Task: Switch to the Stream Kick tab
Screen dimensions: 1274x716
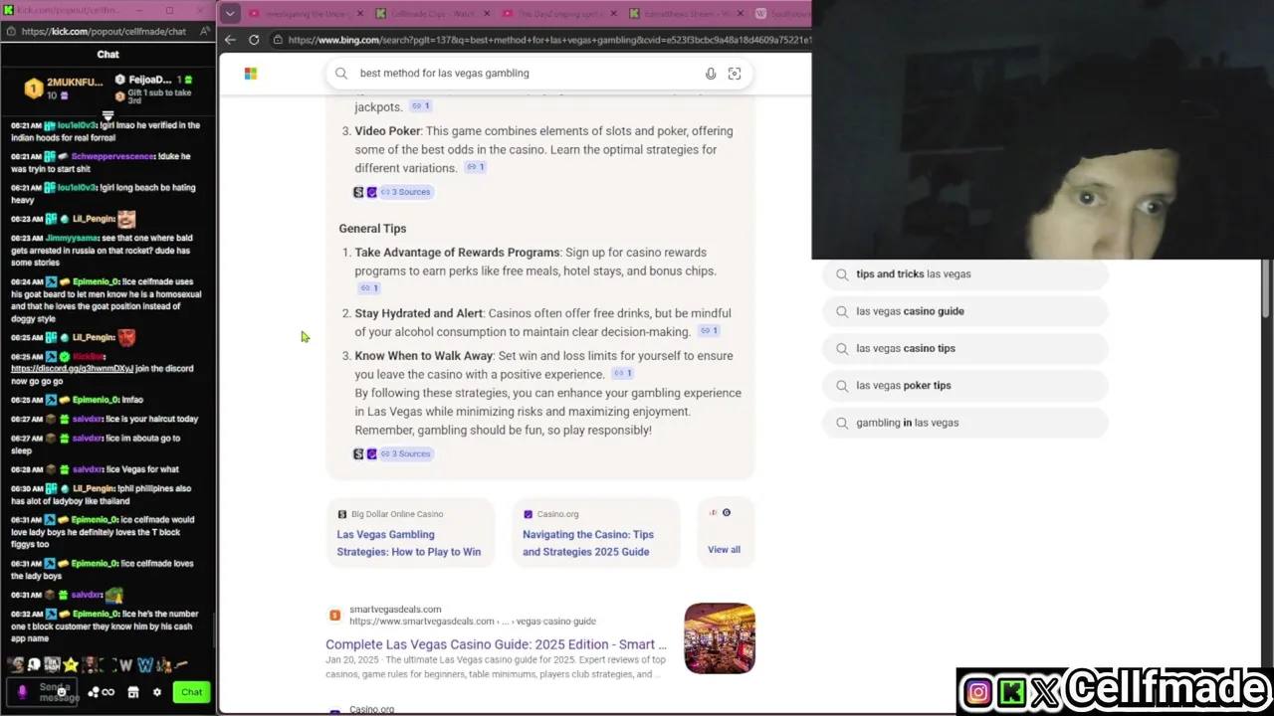Action: coord(685,14)
